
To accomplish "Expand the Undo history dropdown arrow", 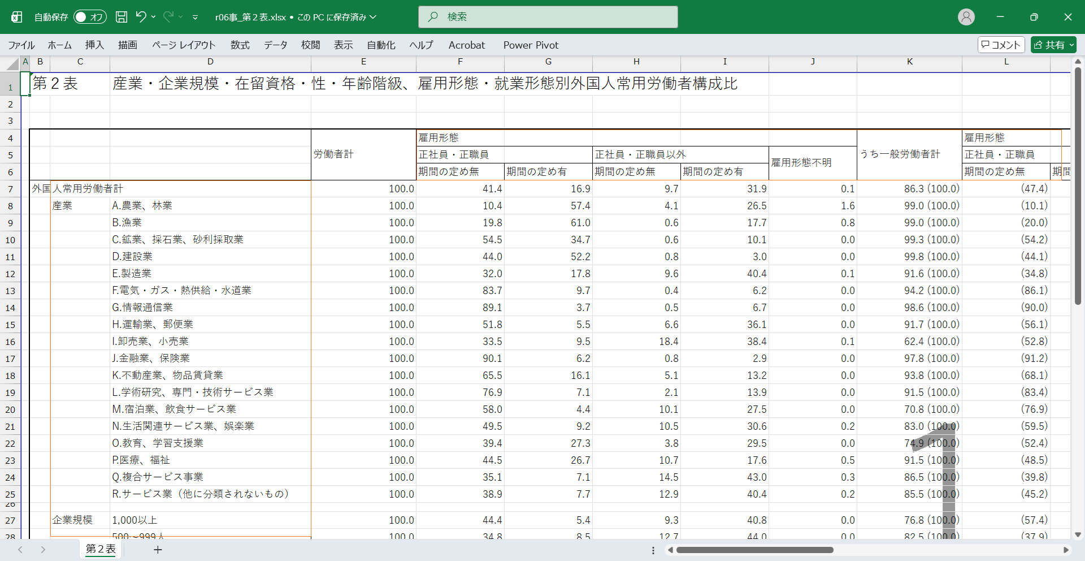I will pos(154,17).
